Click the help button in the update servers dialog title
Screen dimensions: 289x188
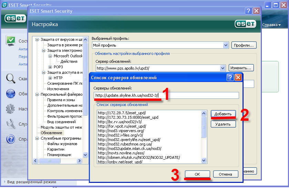[x=230, y=78]
